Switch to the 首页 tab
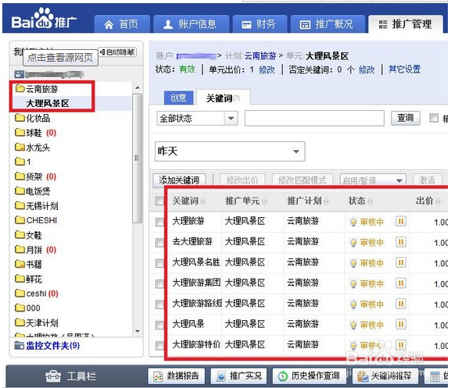This screenshot has width=451, height=388. [122, 24]
